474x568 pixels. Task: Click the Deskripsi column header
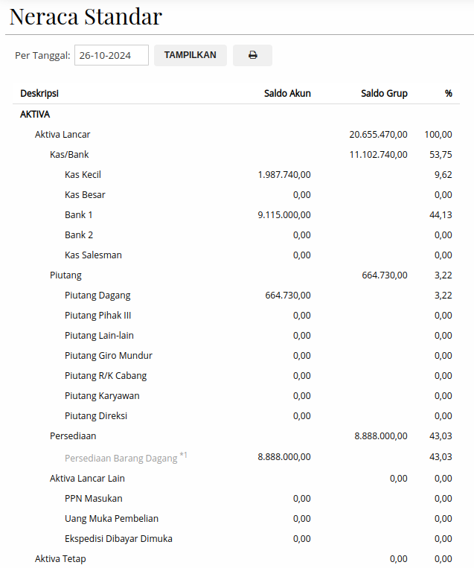tap(39, 94)
